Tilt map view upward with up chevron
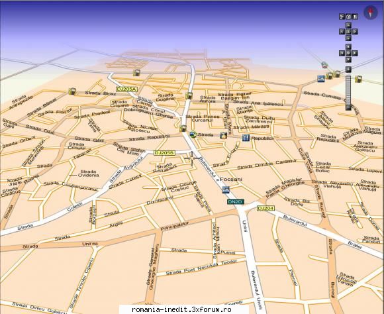The width and height of the screenshot is (384, 314). pyautogui.click(x=348, y=25)
